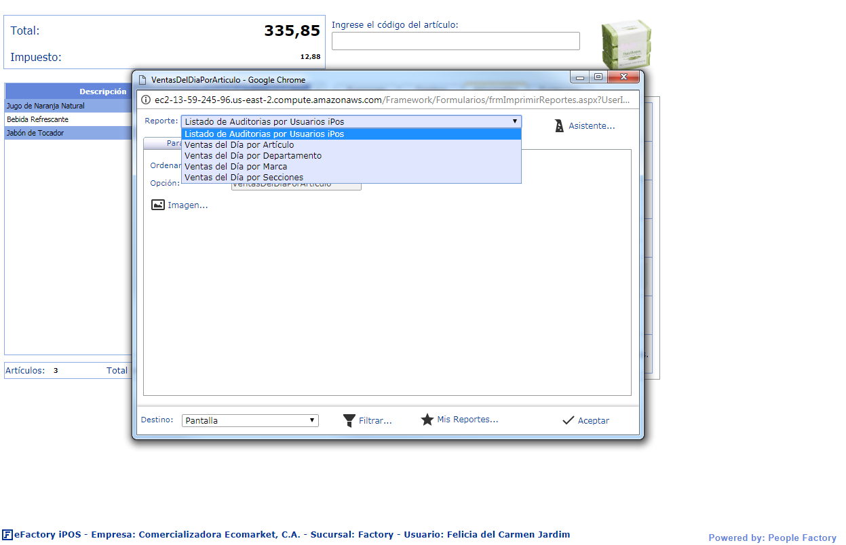Click the Mis Reportes star icon

click(427, 420)
